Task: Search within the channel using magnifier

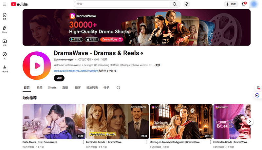Action: 119,88
